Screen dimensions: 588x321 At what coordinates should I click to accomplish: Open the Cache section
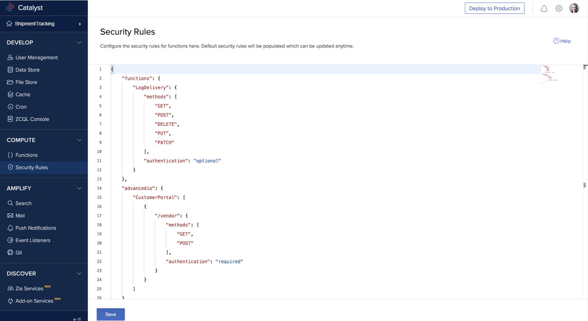tap(23, 94)
